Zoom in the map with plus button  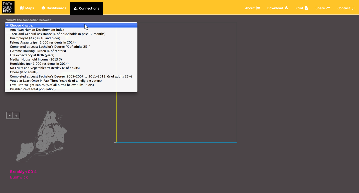(16, 115)
